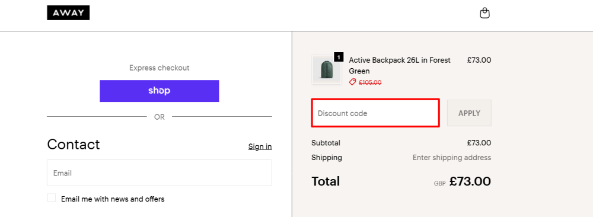The width and height of the screenshot is (593, 217).
Task: Focus the Discount code field
Action: [x=375, y=113]
